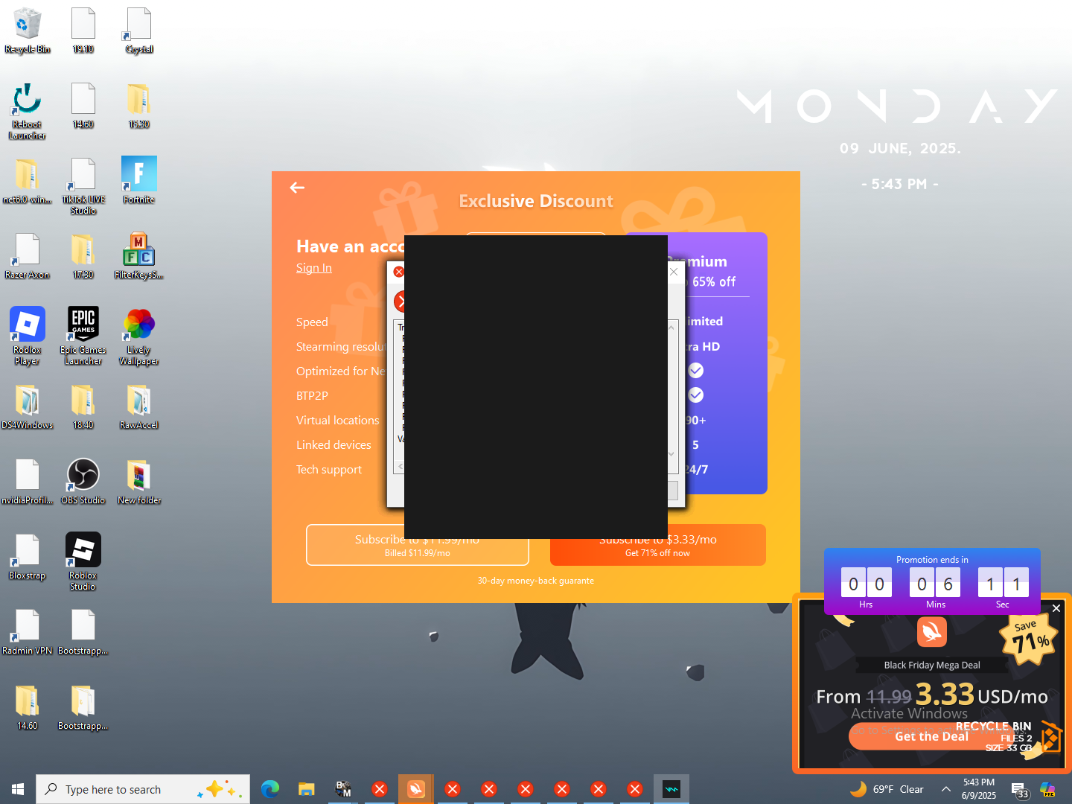Viewport: 1072px width, 804px height.
Task: Launch the Fortnite desktop shortcut
Action: point(139,182)
